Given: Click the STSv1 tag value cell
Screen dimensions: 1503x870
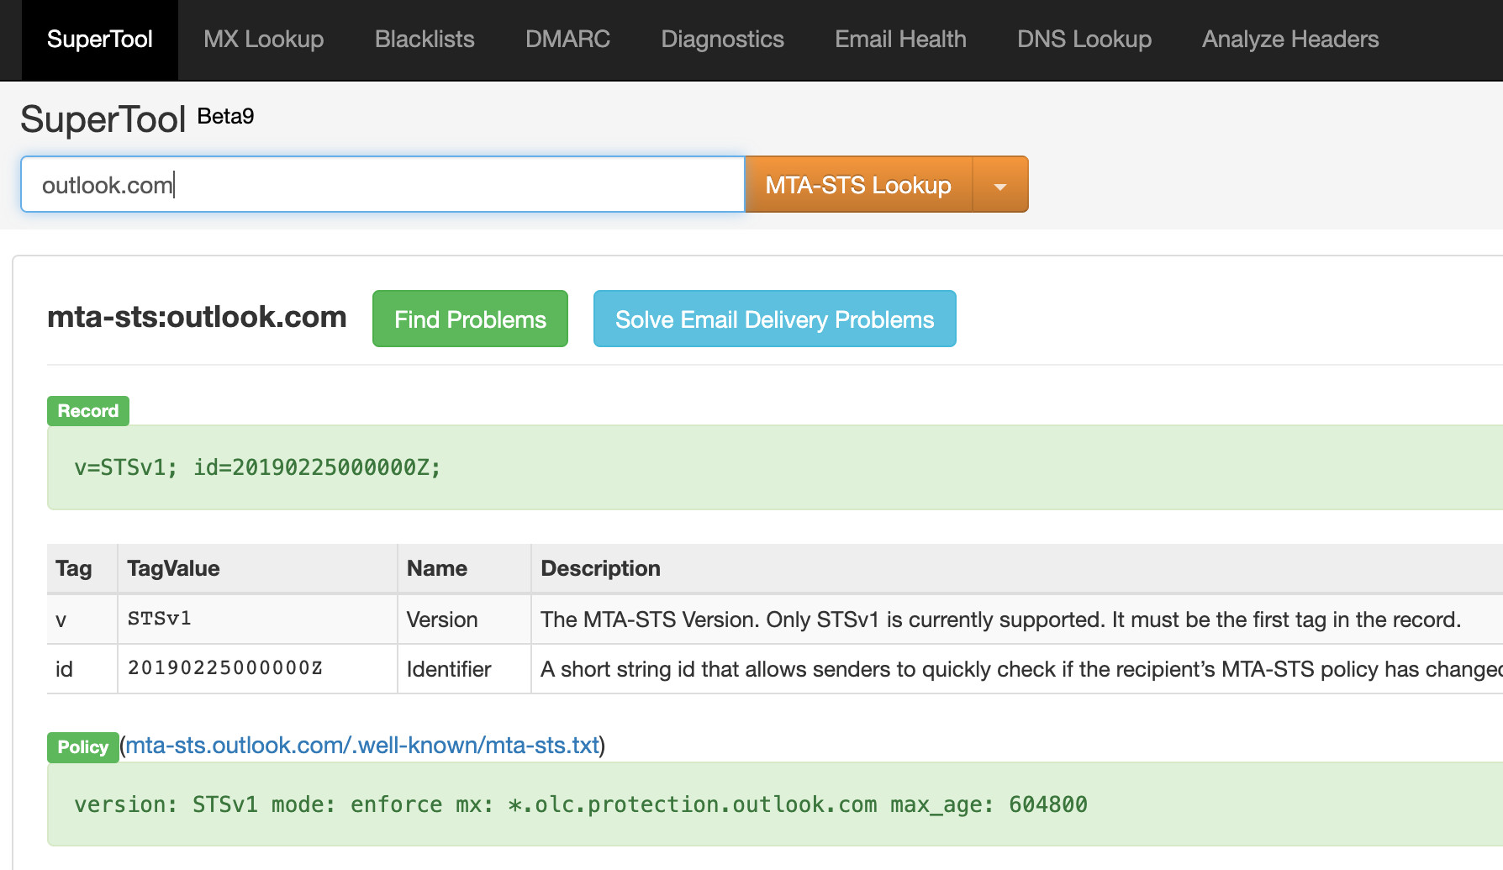Looking at the screenshot, I should click(257, 620).
